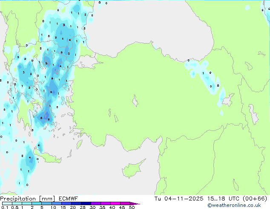Click the date '04-11-2025' in the header

coord(184,199)
